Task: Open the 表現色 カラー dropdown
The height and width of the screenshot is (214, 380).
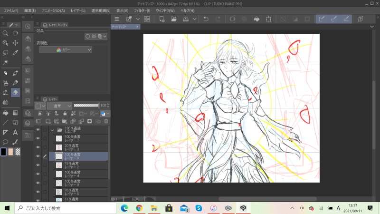Action: tap(66, 50)
